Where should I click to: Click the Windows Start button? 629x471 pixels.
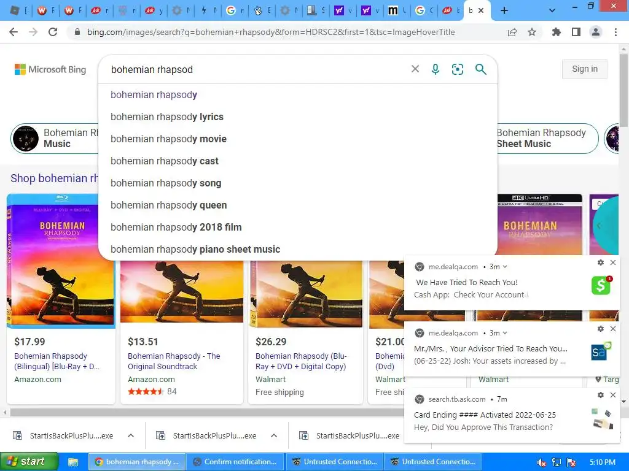click(29, 462)
